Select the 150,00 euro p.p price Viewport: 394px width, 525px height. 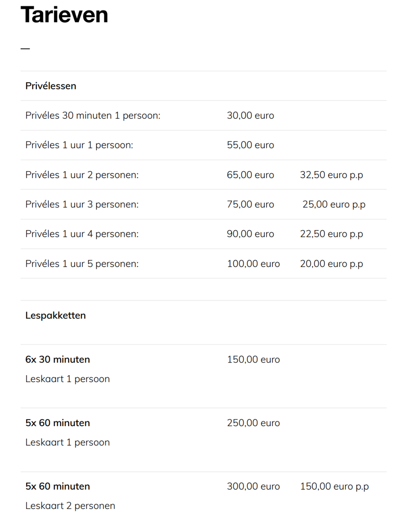pos(334,486)
